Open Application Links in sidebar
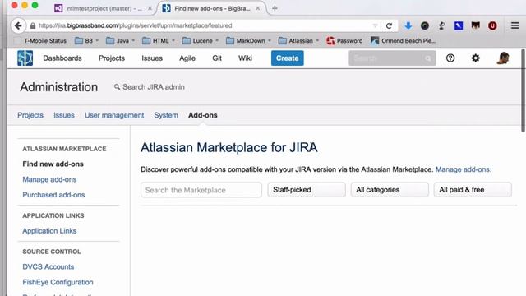Viewport: 526px width, 296px height. click(x=49, y=231)
